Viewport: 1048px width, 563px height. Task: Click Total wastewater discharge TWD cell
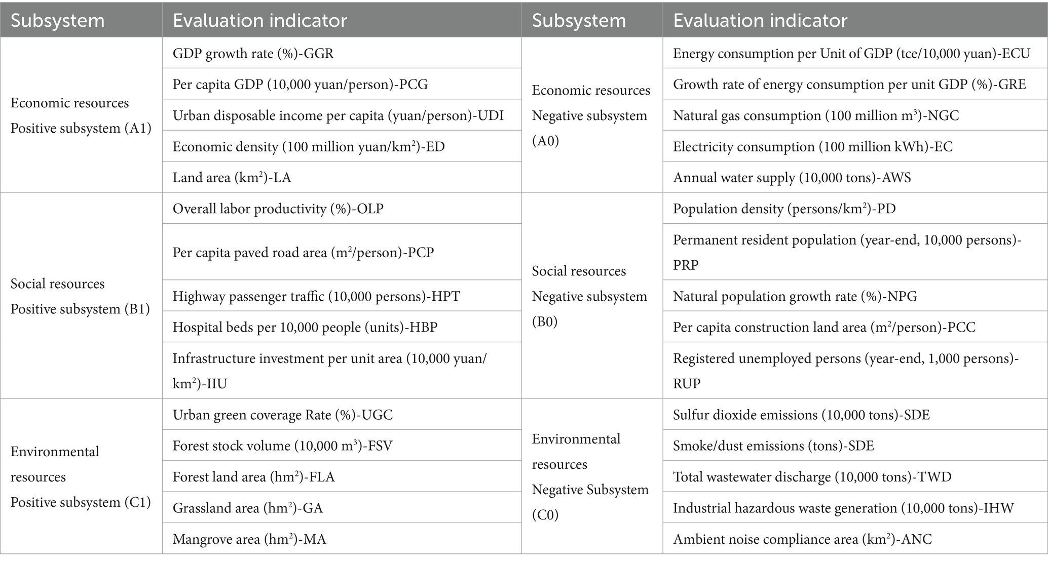855,476
